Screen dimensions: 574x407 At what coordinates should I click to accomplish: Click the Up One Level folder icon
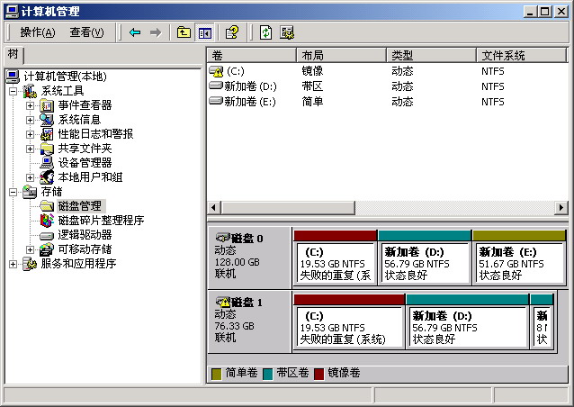[184, 32]
